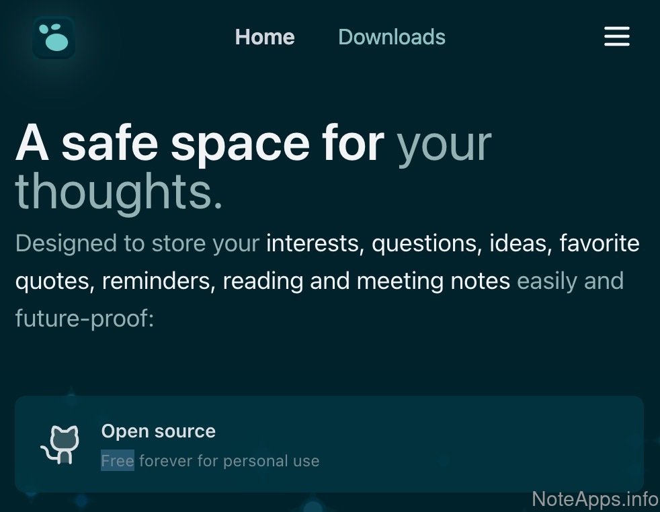
Task: Click the word "your" in the headline
Action: click(444, 143)
